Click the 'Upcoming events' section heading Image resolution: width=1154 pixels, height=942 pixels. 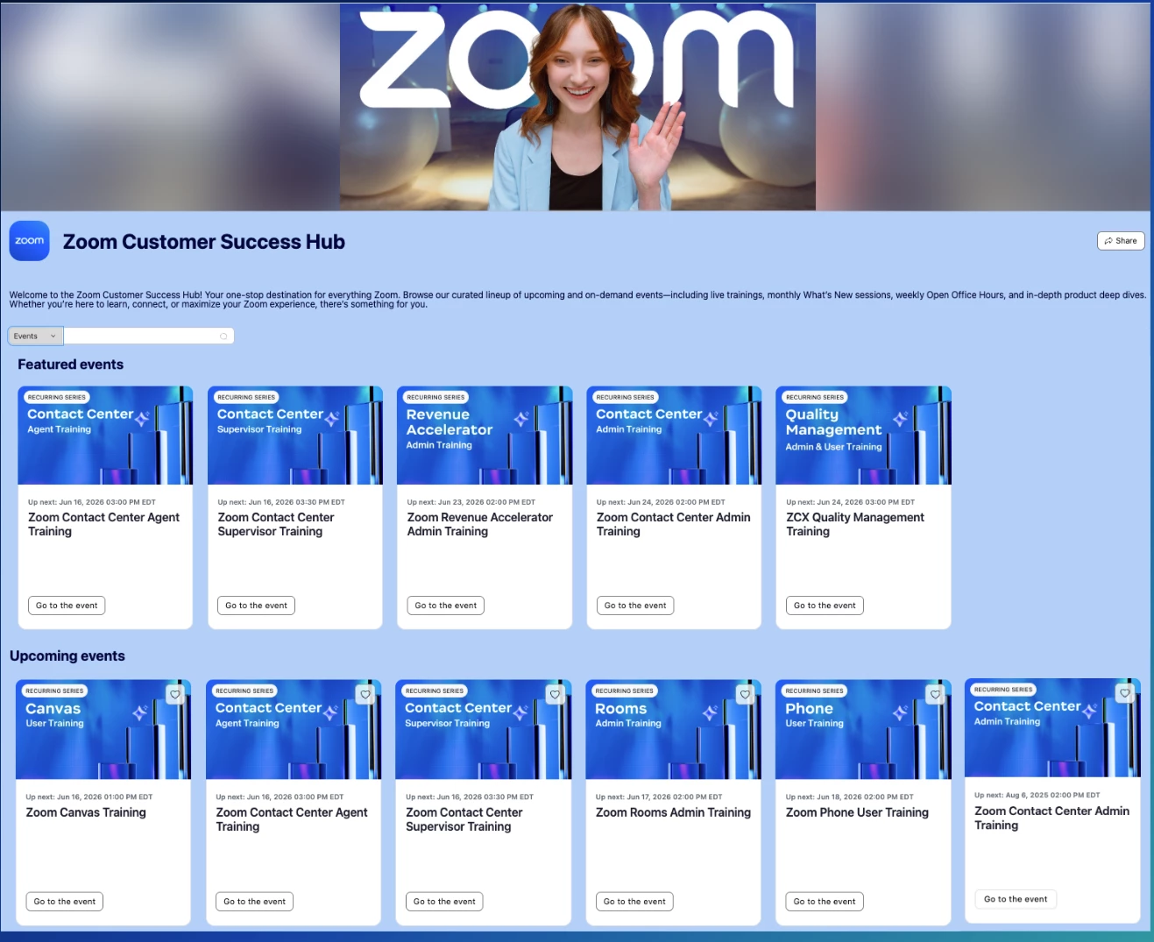[67, 656]
